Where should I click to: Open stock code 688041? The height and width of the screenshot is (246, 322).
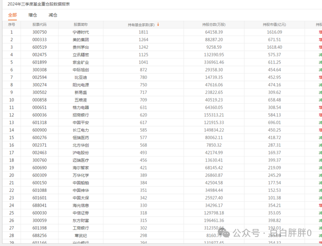39,205
